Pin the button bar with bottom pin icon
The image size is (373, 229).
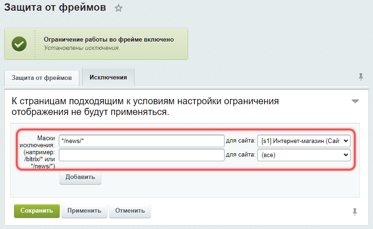(x=354, y=212)
